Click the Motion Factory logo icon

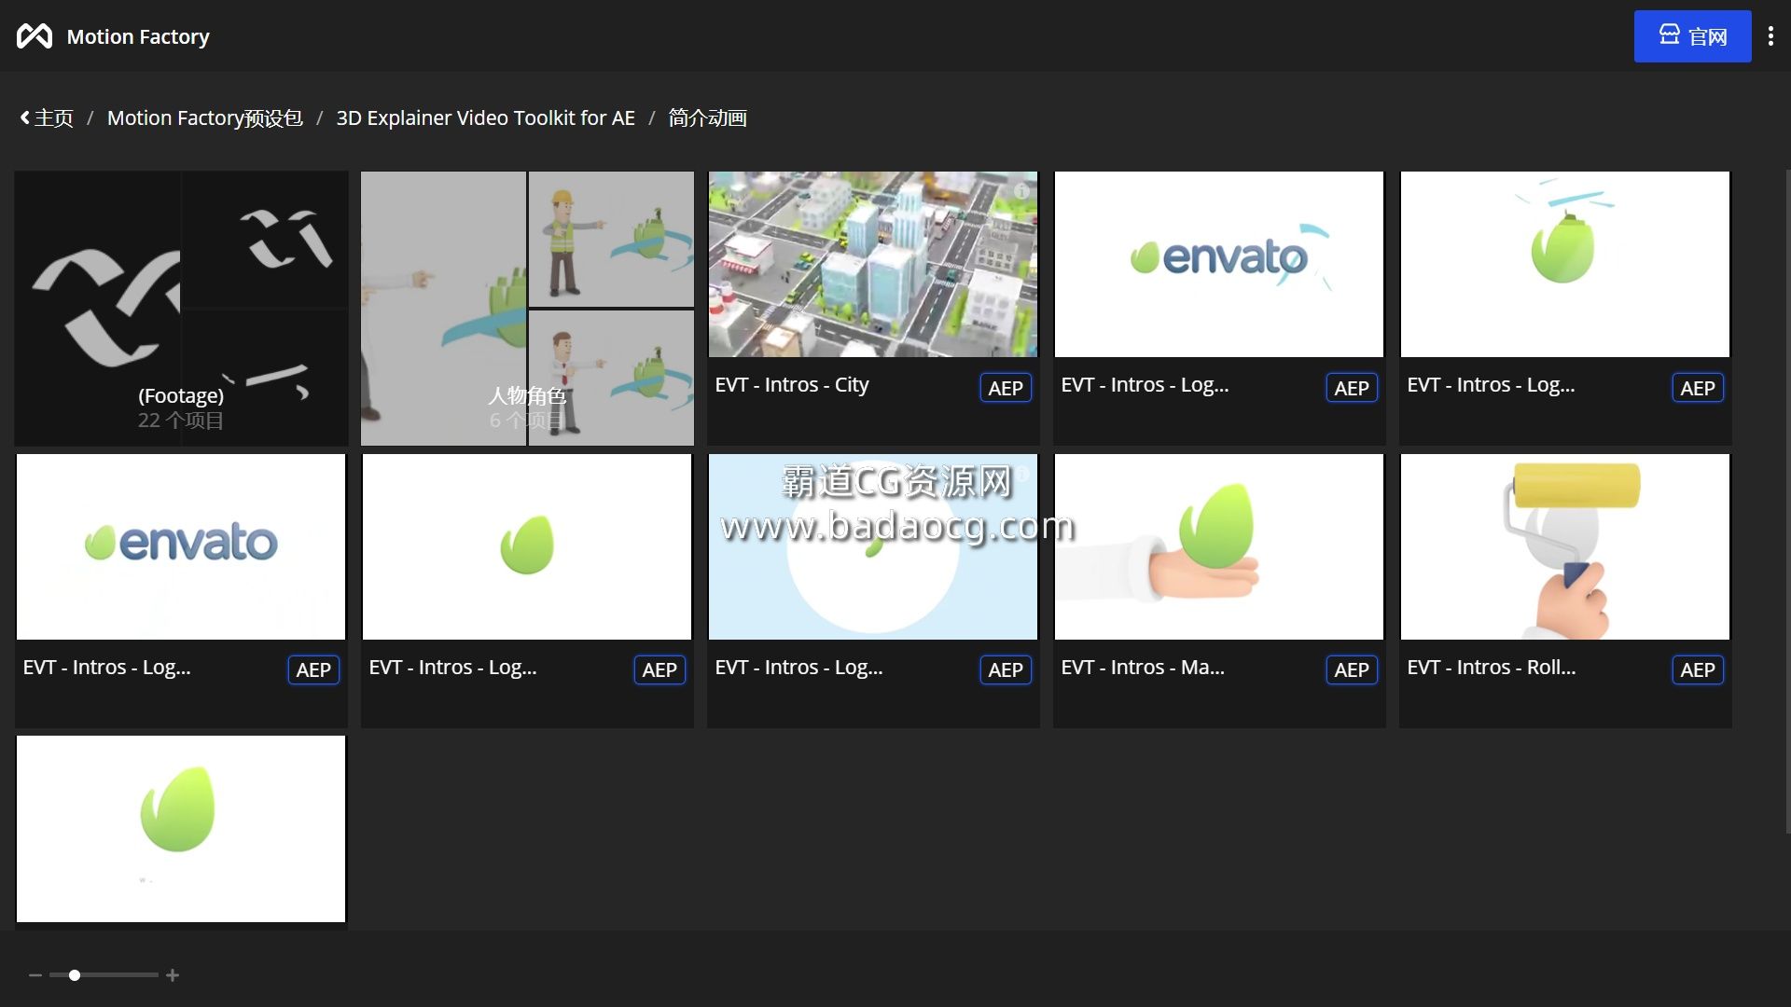(x=35, y=36)
